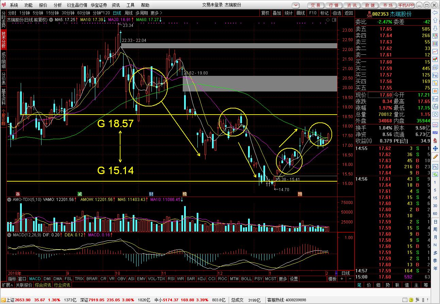The image size is (440, 304).
Task: Open the 功能 menu
Action: pos(29,5)
